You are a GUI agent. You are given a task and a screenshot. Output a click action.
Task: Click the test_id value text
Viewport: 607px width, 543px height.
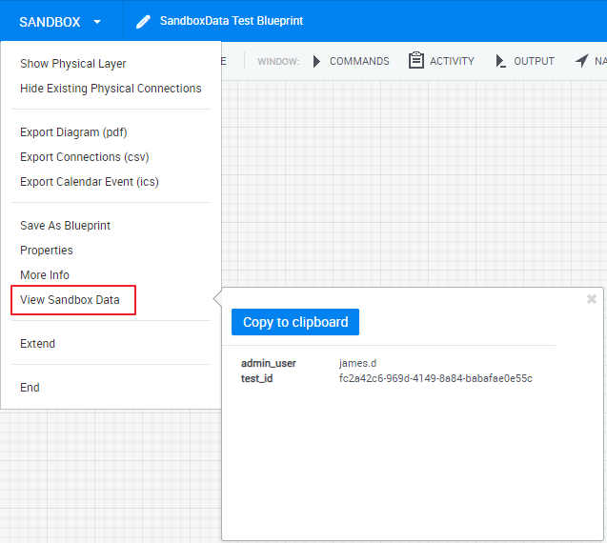click(435, 378)
